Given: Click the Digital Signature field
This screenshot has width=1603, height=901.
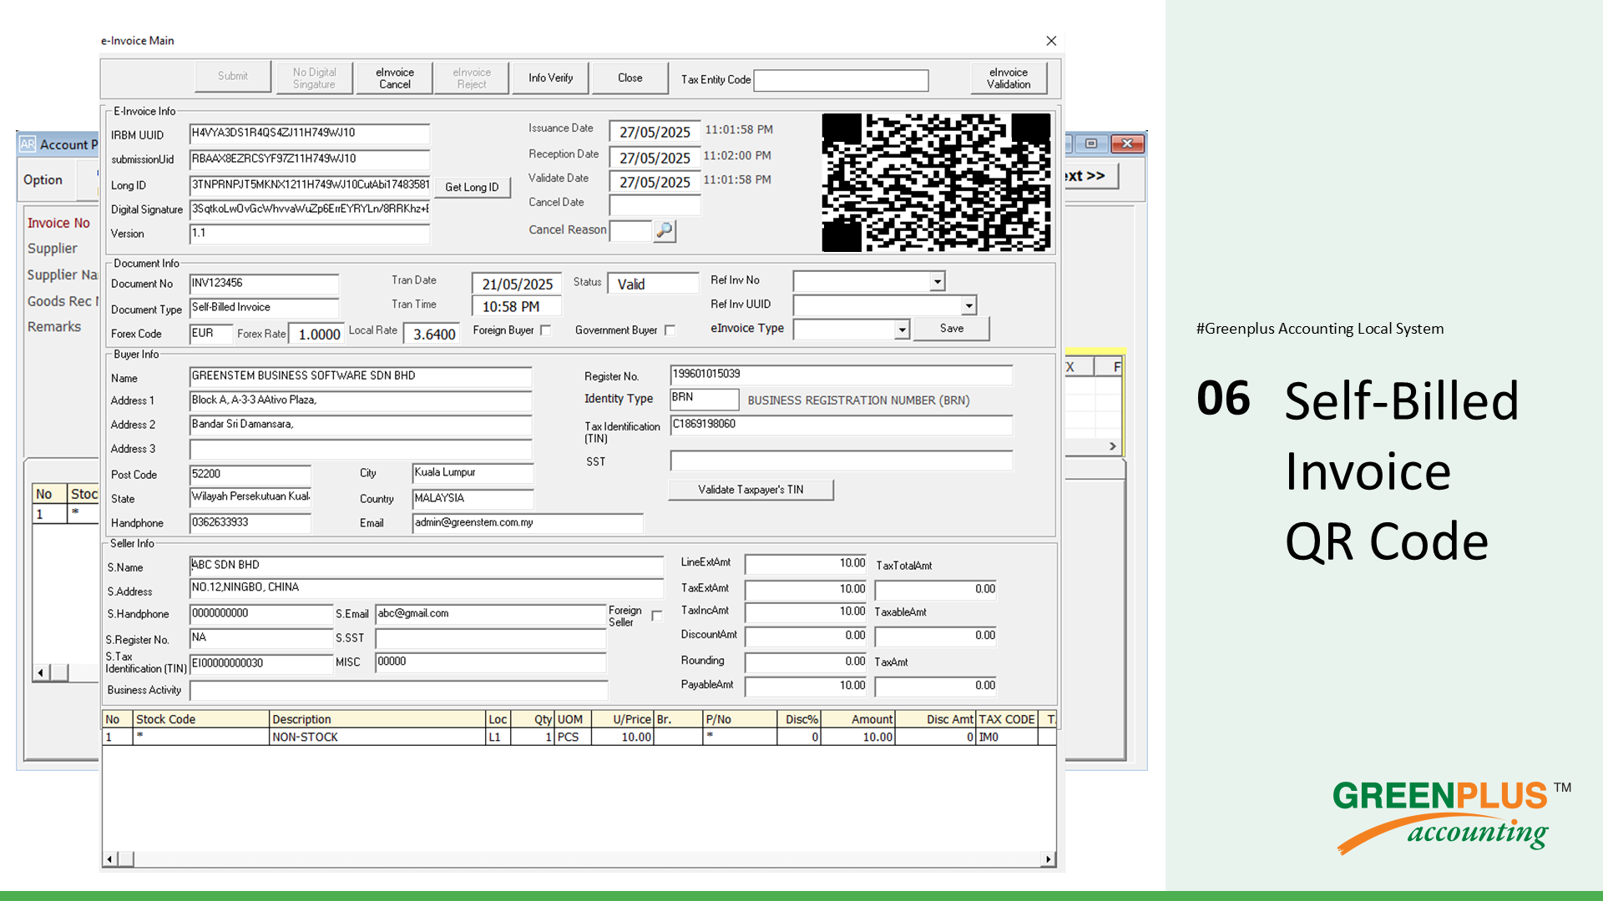Looking at the screenshot, I should (310, 210).
